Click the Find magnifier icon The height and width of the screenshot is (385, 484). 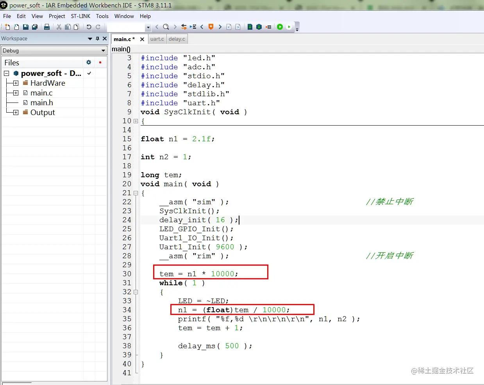pos(166,27)
